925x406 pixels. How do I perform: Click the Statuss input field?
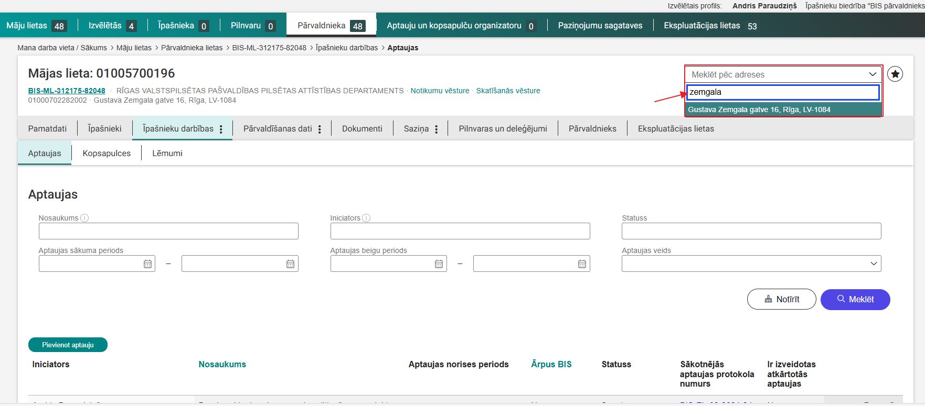[751, 231]
